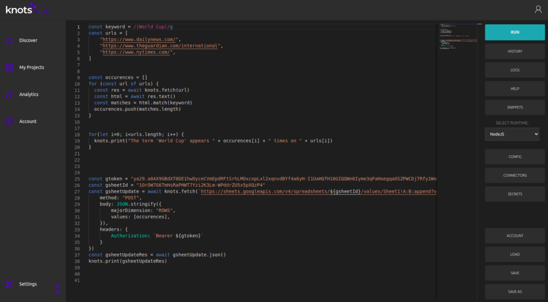Screen dimensions: 548x302
Task: Click the Analytics chart icon
Action: coord(10,94)
